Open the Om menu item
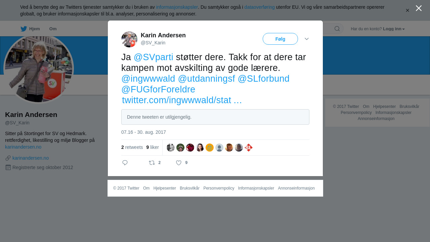The image size is (430, 242). (x=53, y=29)
